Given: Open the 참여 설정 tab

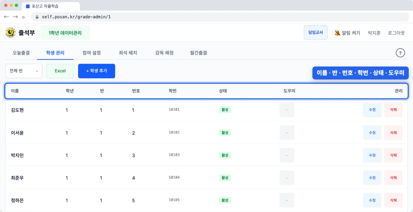Looking at the screenshot, I should click(92, 53).
